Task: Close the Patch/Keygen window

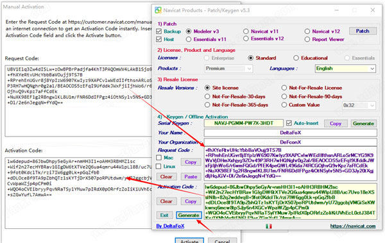Action: 372,10
